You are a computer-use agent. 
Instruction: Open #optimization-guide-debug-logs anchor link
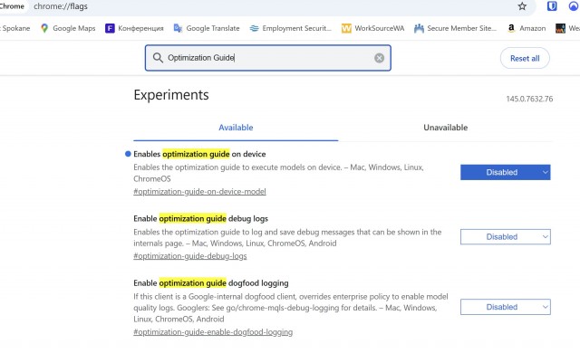click(x=190, y=256)
